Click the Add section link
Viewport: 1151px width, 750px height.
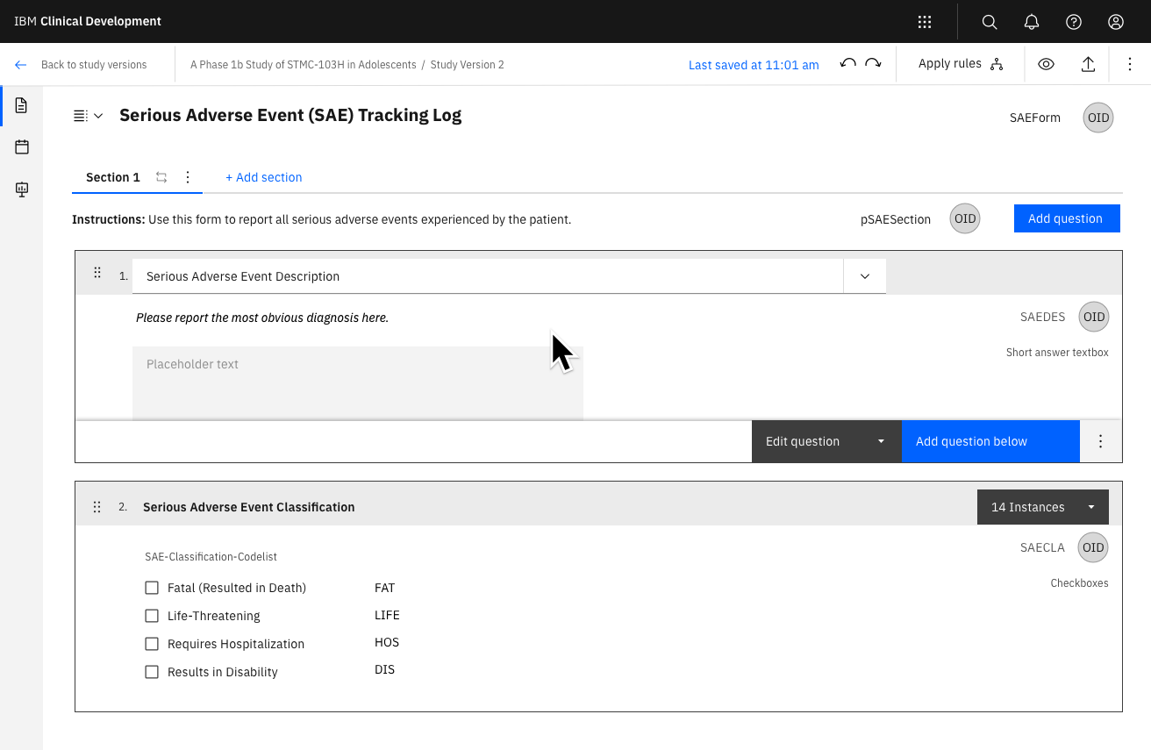263,177
